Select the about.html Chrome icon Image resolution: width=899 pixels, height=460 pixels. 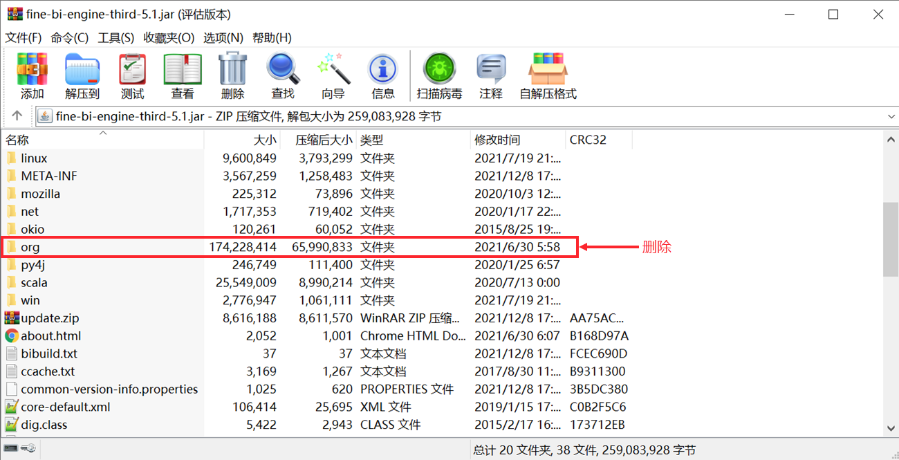click(12, 335)
